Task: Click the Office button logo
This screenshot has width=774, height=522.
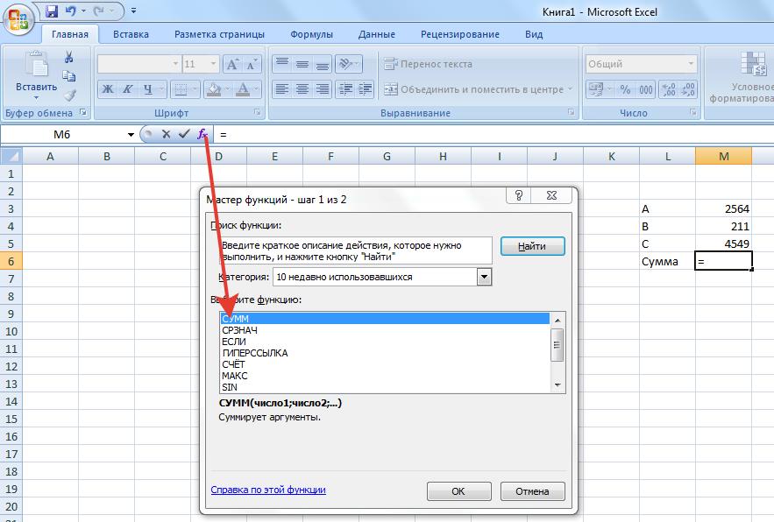Action: [x=18, y=20]
